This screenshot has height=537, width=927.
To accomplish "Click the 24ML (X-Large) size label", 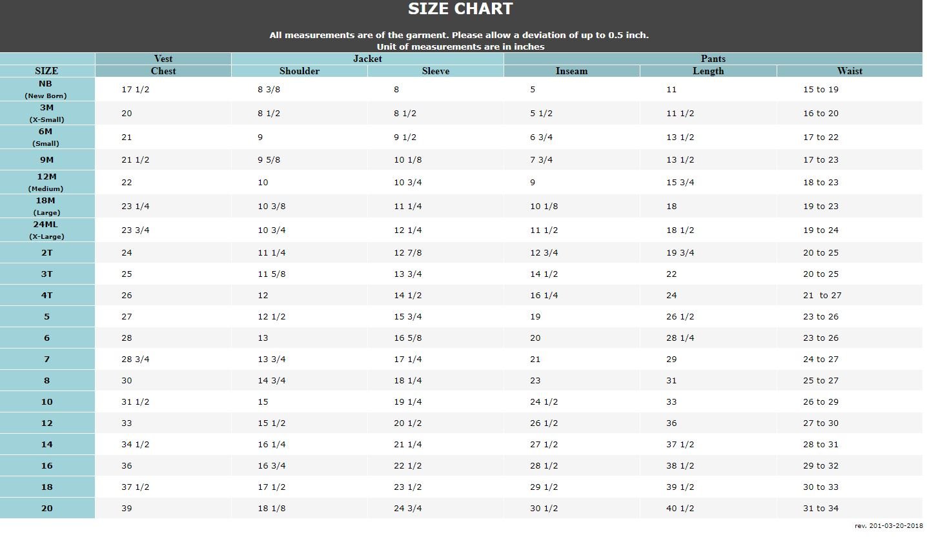I will (x=46, y=230).
